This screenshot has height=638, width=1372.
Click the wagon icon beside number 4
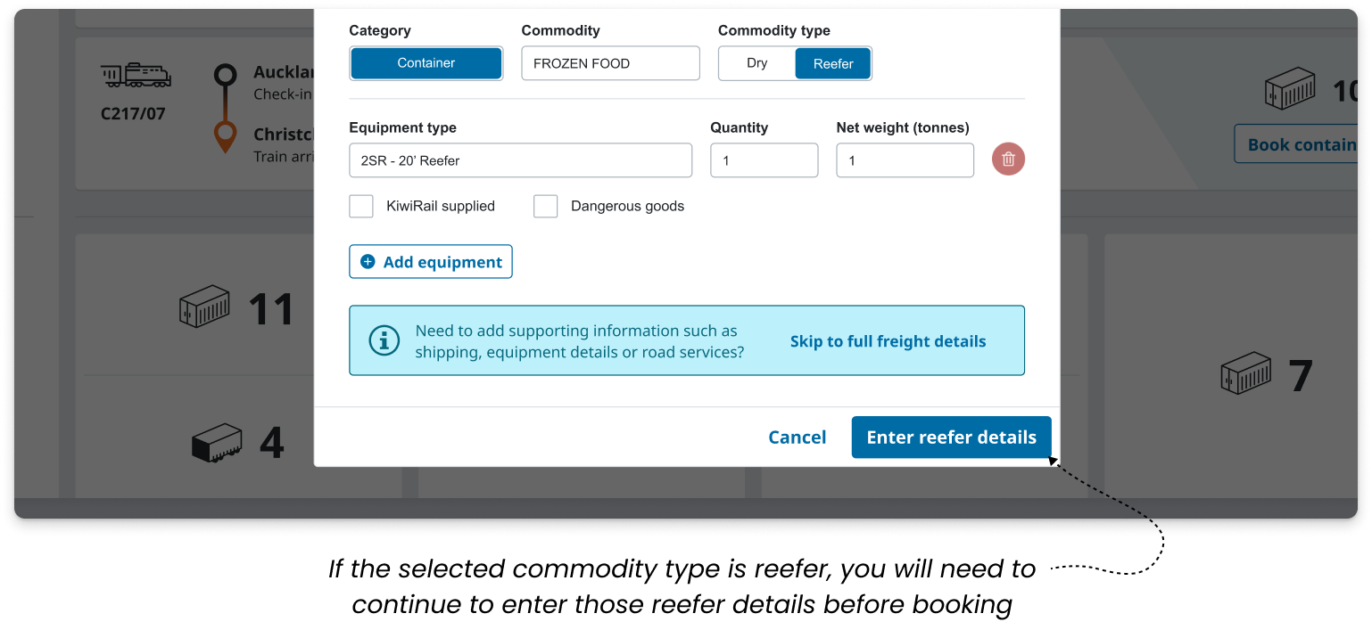pyautogui.click(x=218, y=442)
